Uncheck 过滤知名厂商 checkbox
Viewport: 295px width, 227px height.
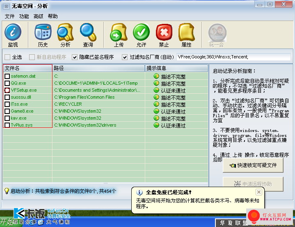125,57
